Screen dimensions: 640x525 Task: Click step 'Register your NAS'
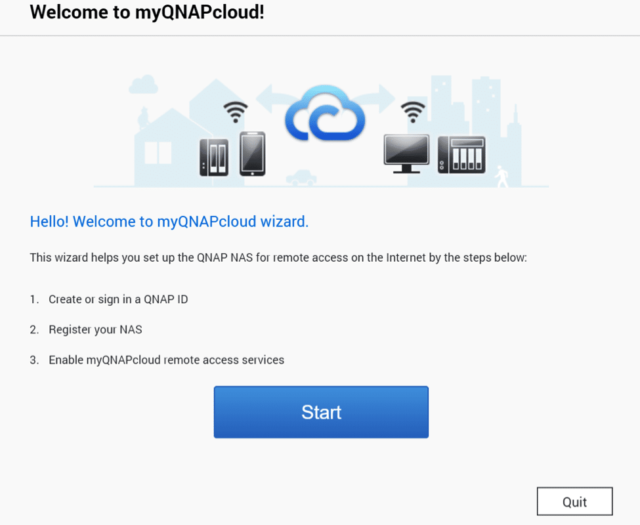point(96,329)
